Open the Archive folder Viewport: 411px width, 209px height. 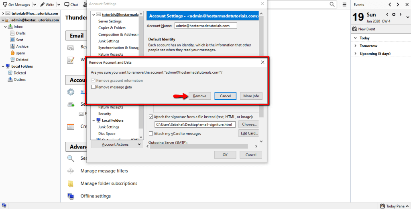[x=22, y=46]
